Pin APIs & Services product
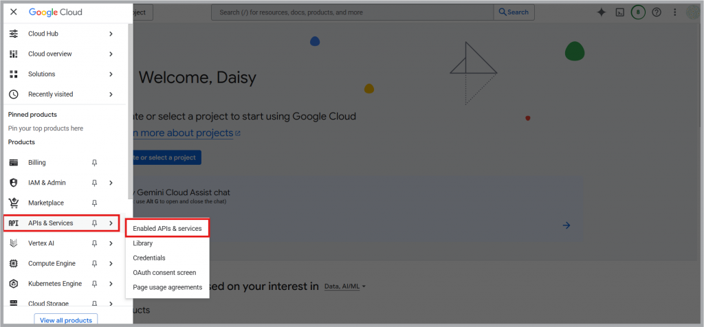Screen dimensions: 704x327 click(94, 223)
